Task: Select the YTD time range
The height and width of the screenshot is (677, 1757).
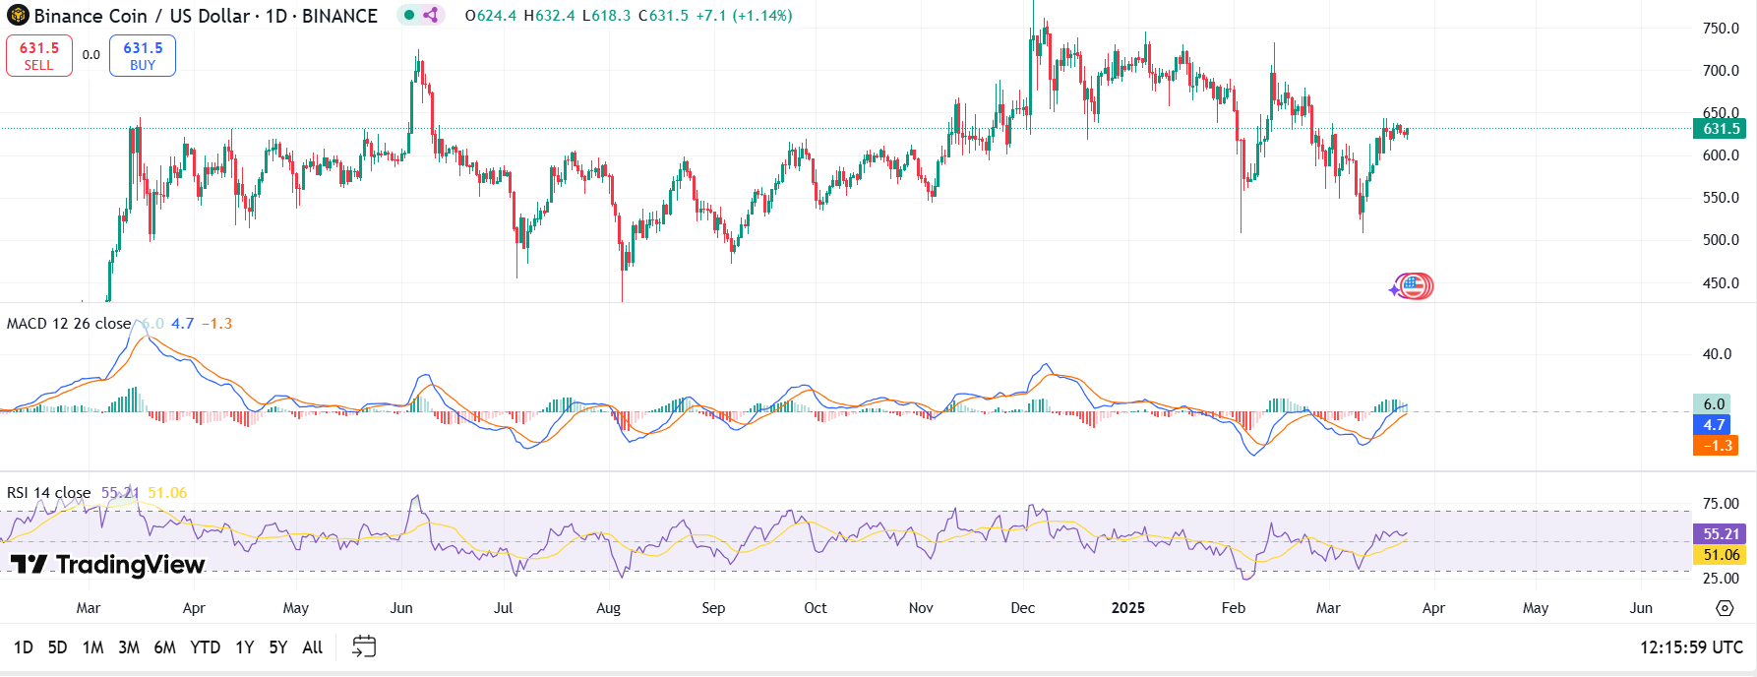Action: pyautogui.click(x=205, y=647)
